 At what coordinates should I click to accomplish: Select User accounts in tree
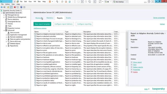point(15,32)
